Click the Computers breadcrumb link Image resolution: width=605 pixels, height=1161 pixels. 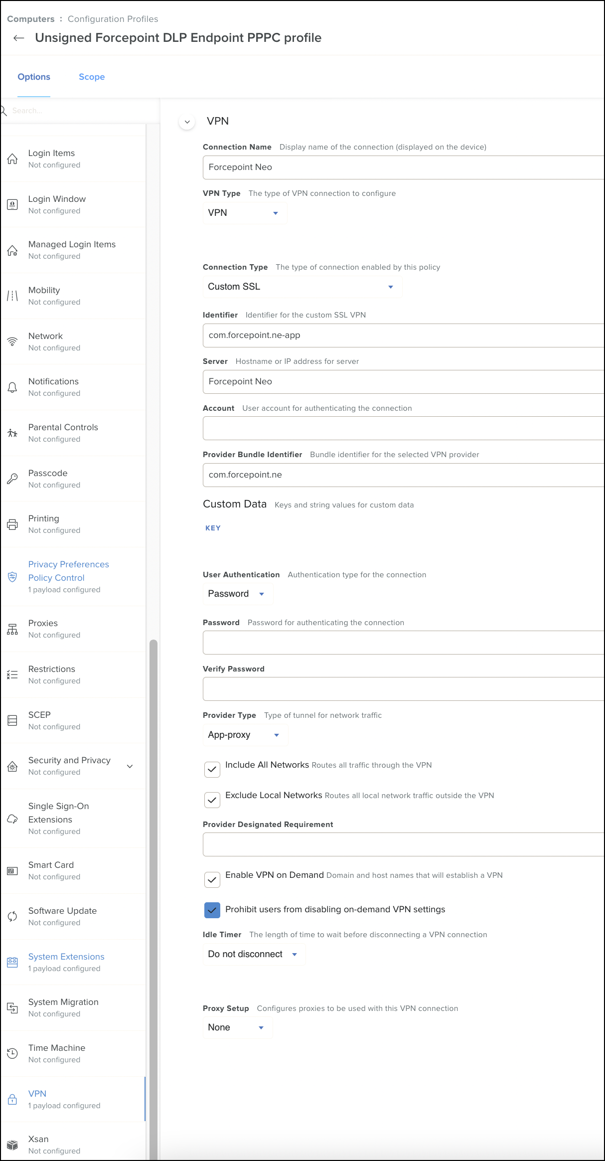point(31,19)
